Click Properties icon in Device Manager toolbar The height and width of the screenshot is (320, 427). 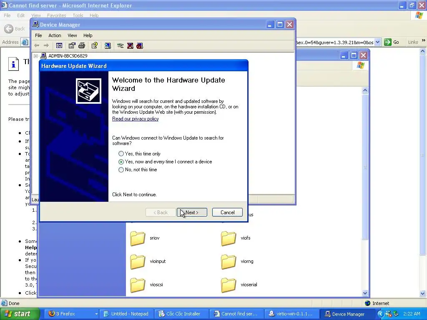click(72, 45)
